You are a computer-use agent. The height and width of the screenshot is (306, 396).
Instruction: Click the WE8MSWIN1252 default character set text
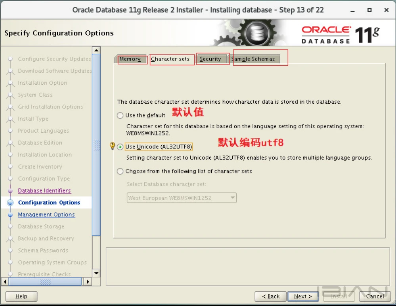(148, 133)
